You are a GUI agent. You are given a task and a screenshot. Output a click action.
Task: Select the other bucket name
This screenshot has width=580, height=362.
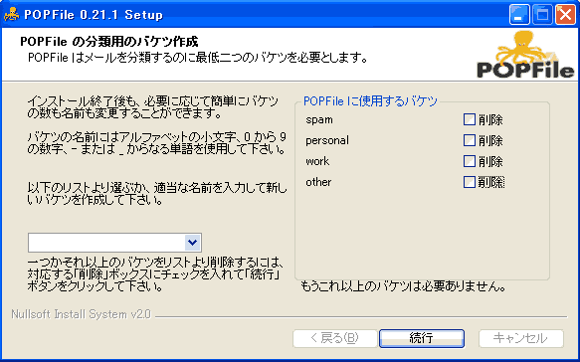coord(318,182)
